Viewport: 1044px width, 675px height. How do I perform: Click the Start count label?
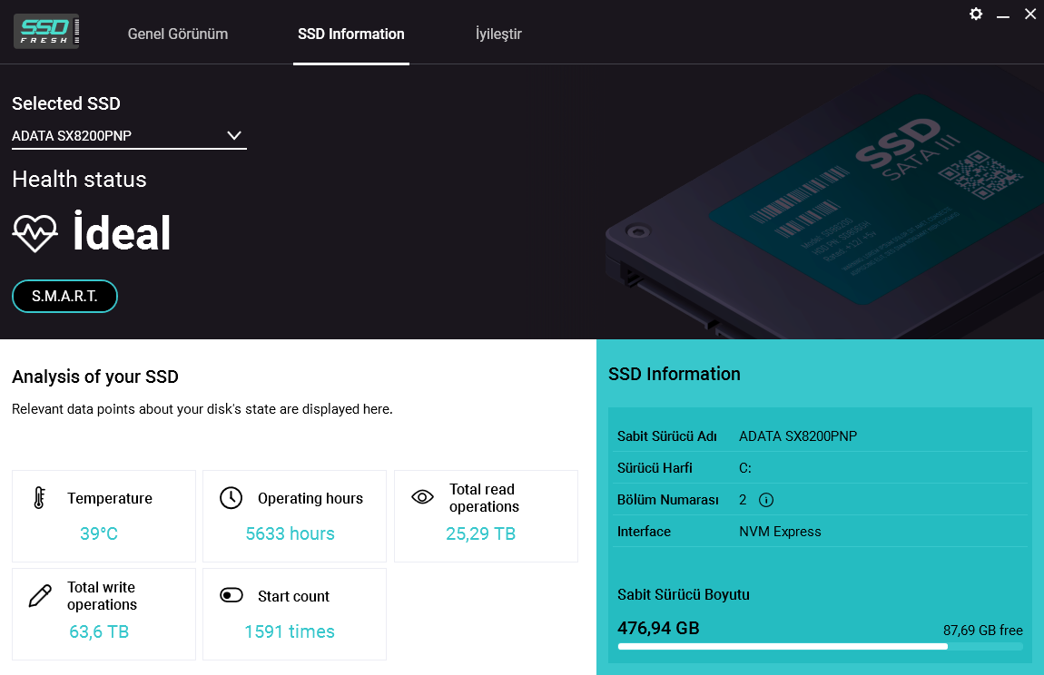pos(293,596)
